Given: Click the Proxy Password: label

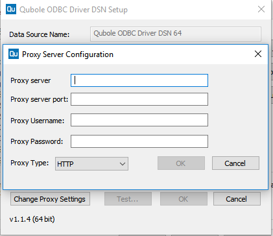Looking at the screenshot, I should [37, 141].
